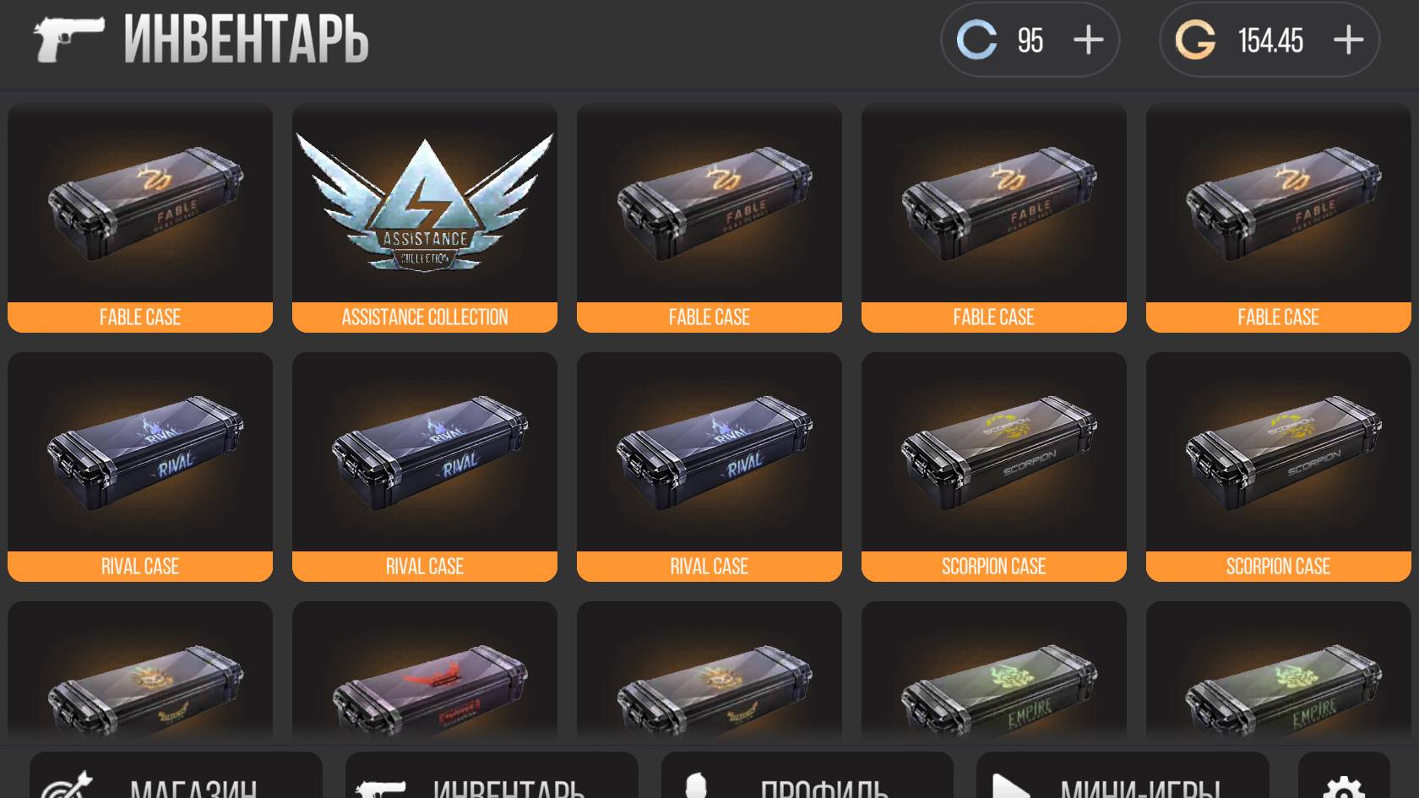This screenshot has height=798, width=1419.
Task: Open the third Rival Case
Action: pos(709,467)
